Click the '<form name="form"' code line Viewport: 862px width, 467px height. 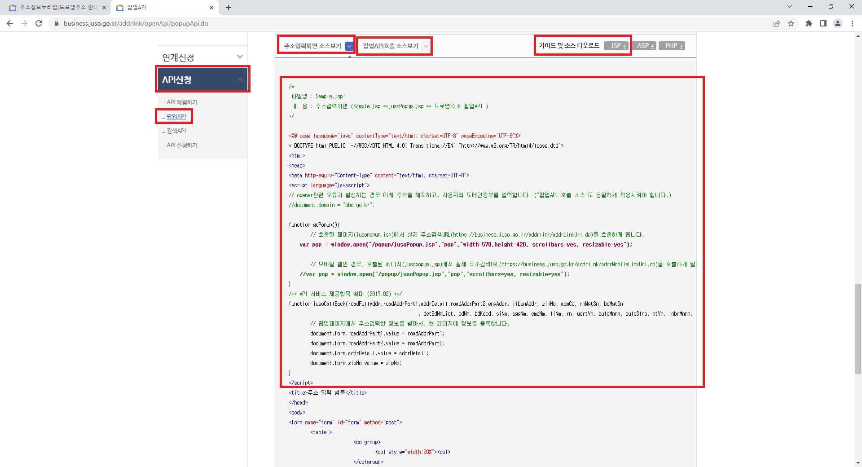(x=345, y=423)
